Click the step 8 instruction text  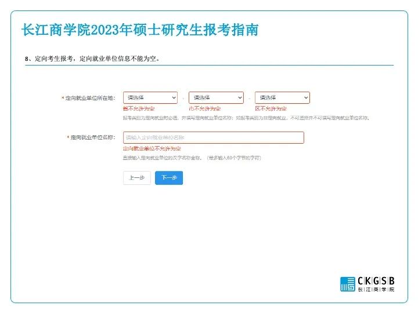click(x=92, y=59)
